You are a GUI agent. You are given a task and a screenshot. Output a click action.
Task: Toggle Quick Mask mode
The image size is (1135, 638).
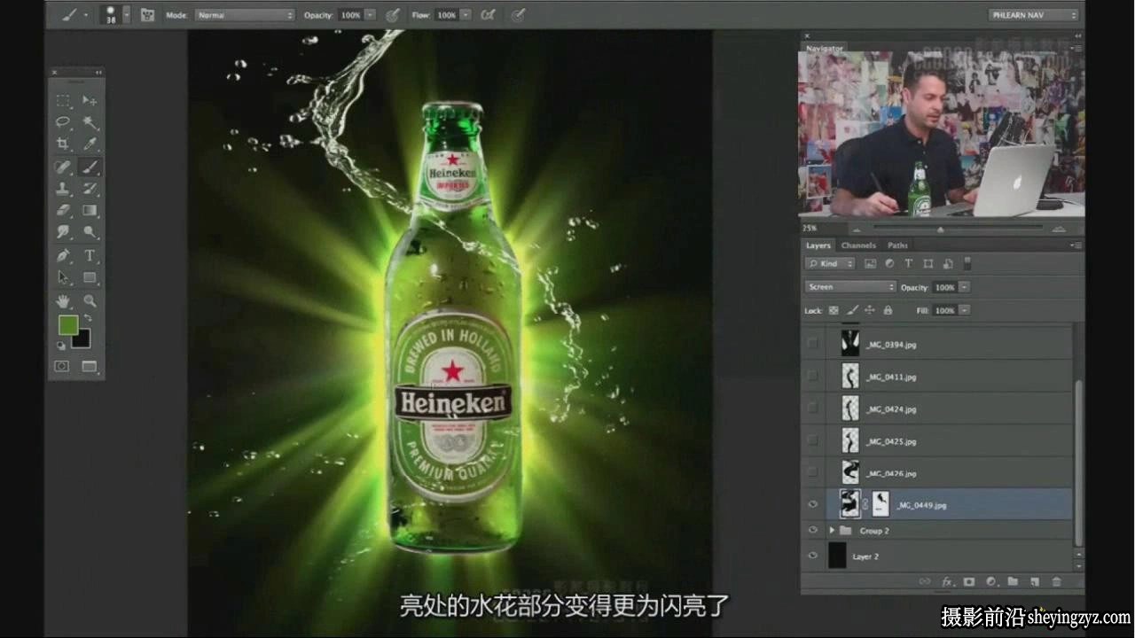tap(62, 366)
